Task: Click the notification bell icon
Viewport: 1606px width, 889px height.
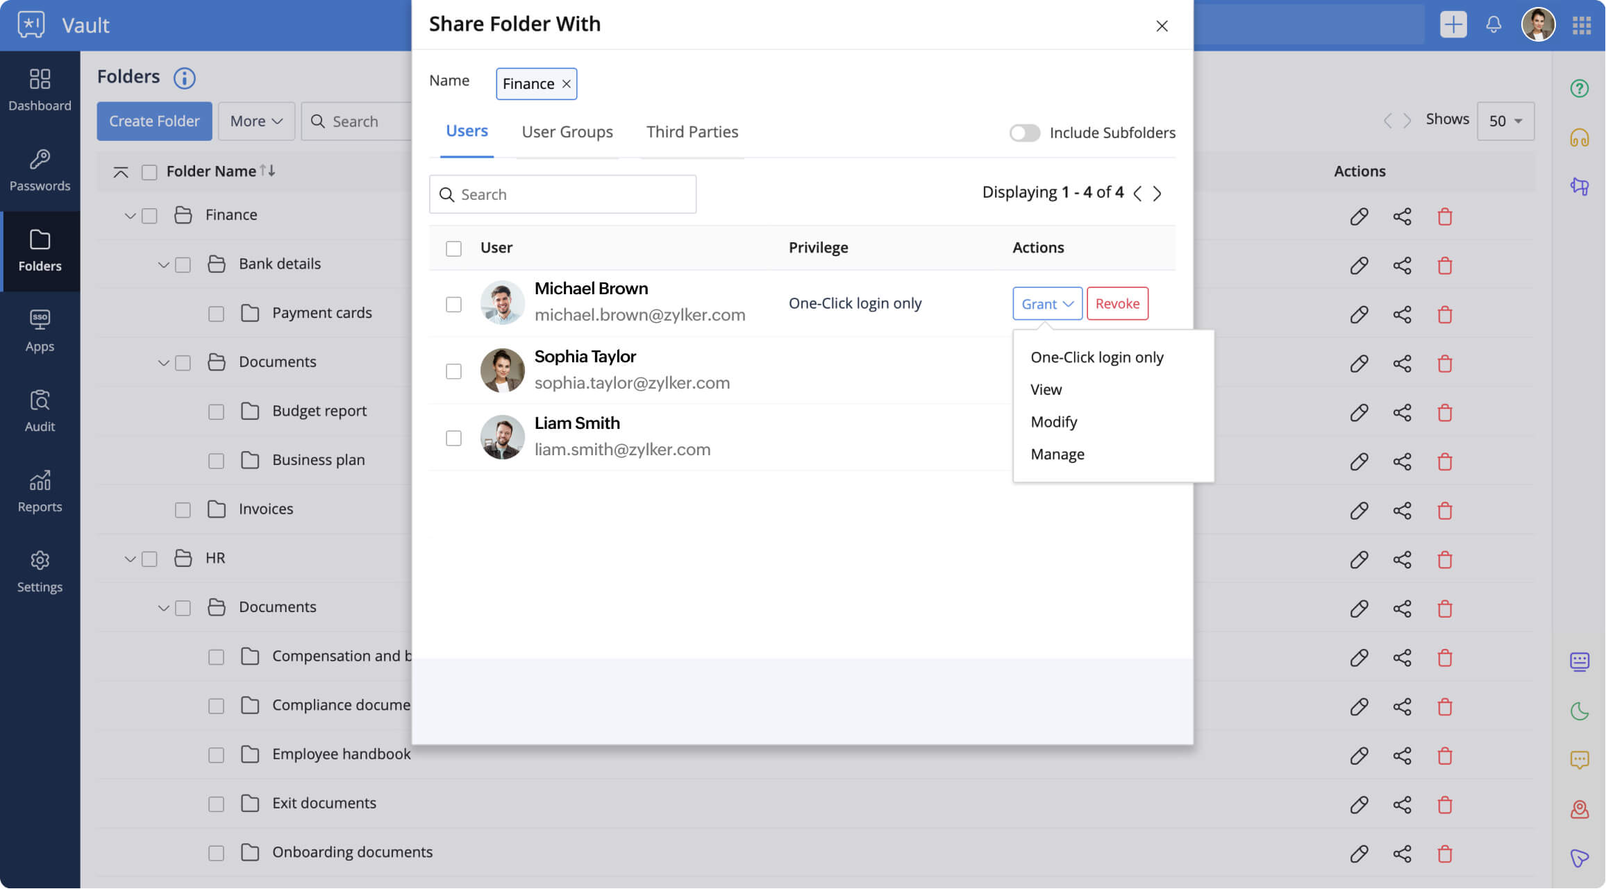Action: 1494,25
